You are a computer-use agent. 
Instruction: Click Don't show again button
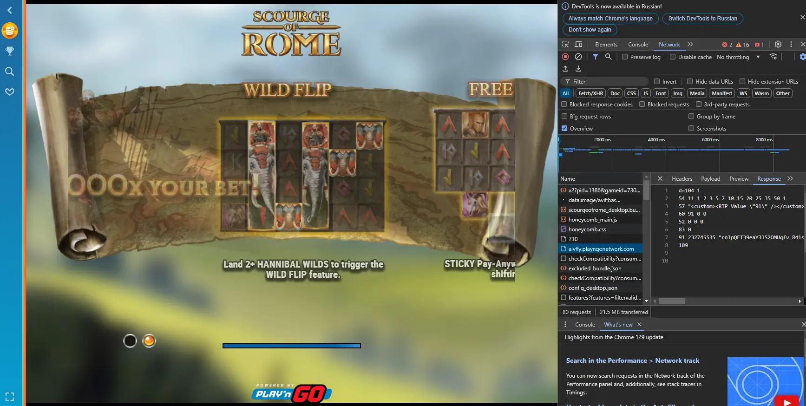[590, 30]
